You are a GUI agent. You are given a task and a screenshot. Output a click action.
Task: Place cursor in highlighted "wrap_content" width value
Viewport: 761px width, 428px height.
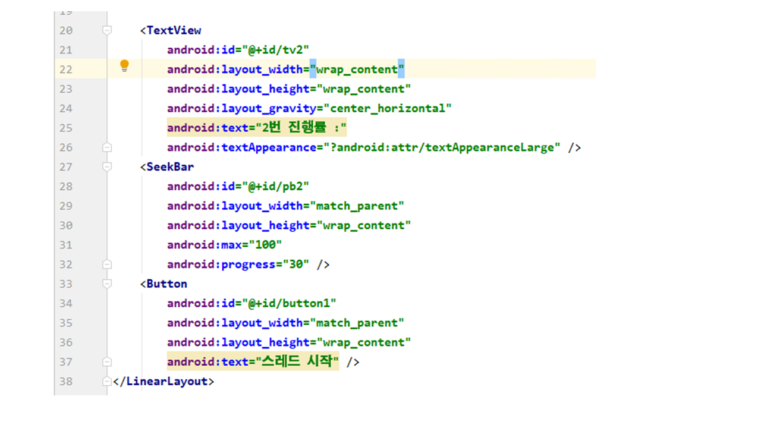click(357, 70)
